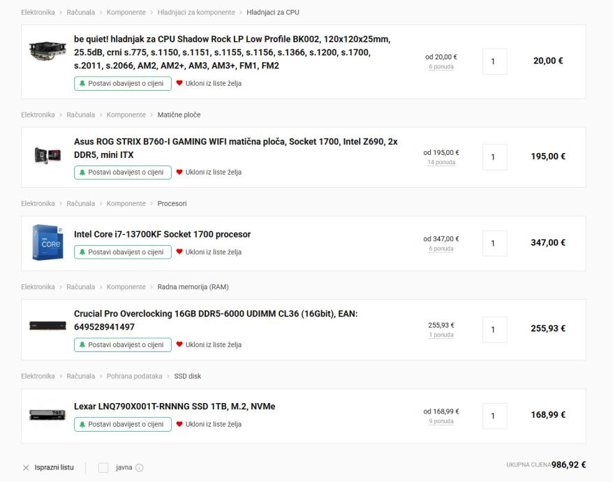Click info icon next to javna
Image resolution: width=613 pixels, height=482 pixels.
coord(140,467)
